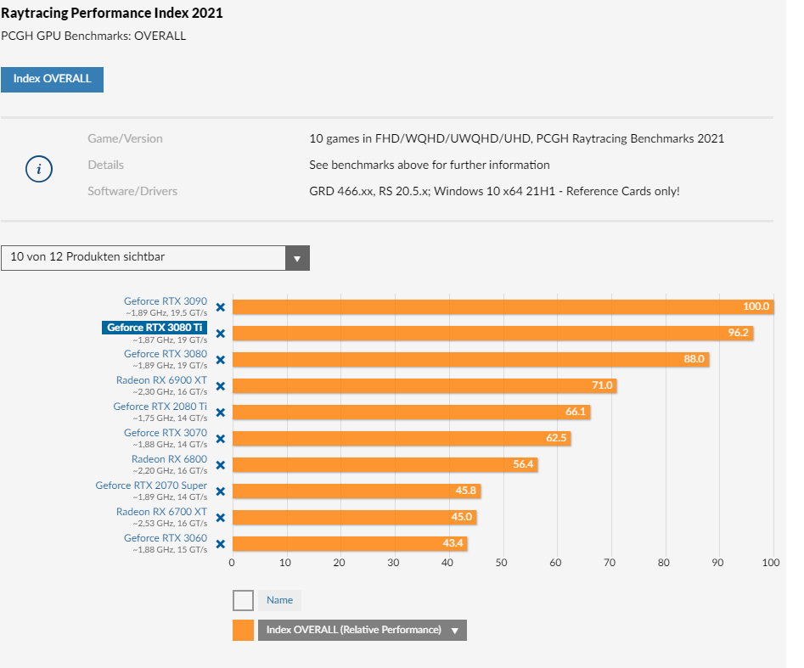Viewport: 804px width, 668px height.
Task: Open the highlighted Geforce RTX 3080 Ti link
Action: point(155,328)
